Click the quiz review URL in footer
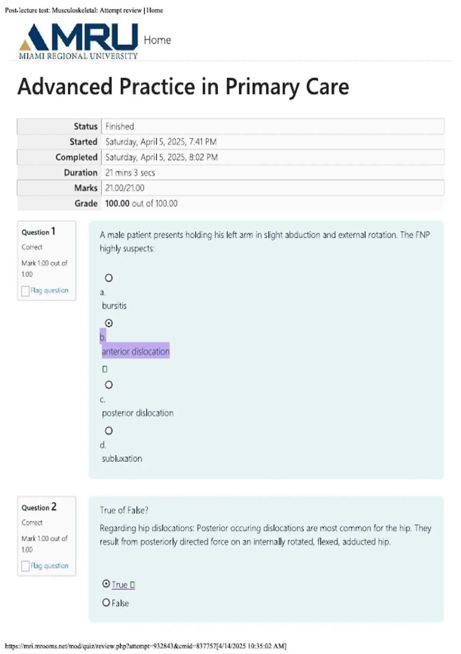The width and height of the screenshot is (461, 654). 146,646
